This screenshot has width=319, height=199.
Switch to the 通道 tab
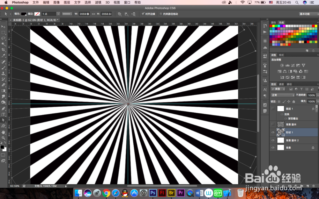[281, 84]
